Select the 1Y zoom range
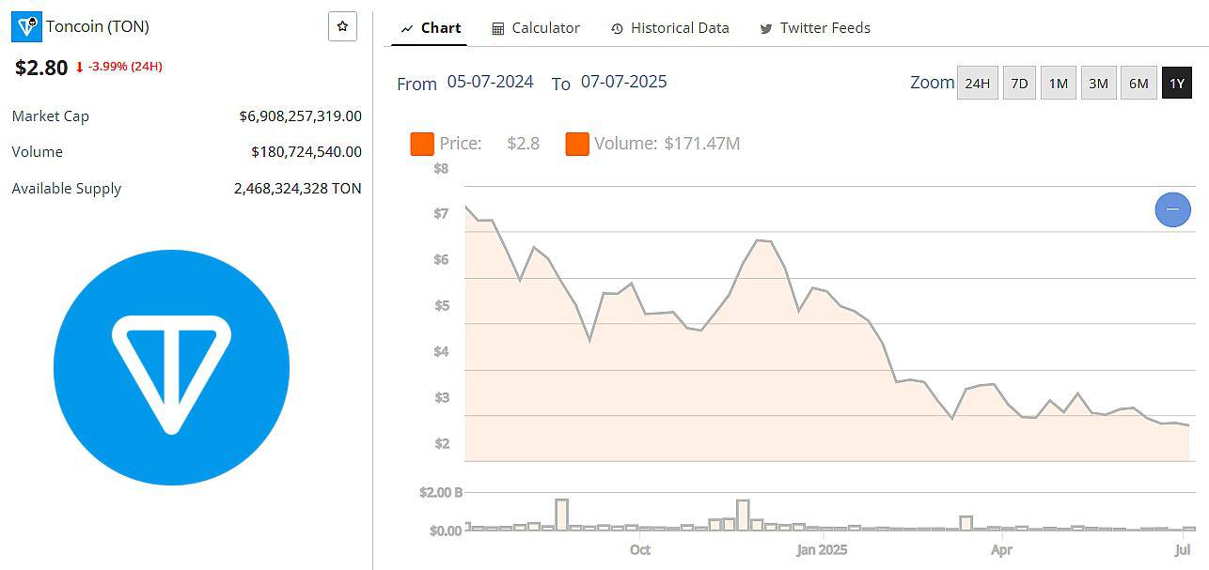Screen dimensions: 1209x570 (x=1176, y=84)
